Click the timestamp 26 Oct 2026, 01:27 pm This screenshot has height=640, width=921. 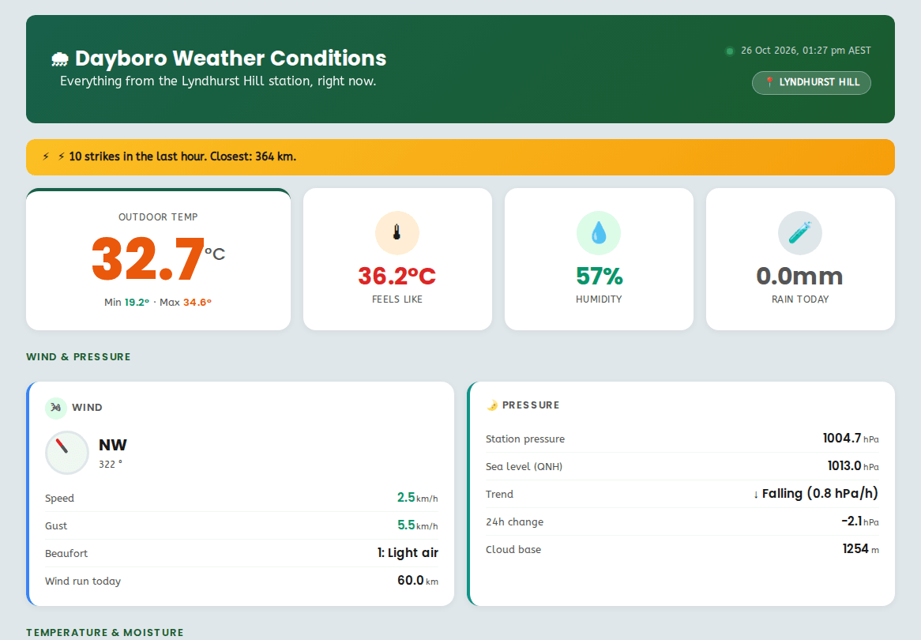click(x=806, y=51)
